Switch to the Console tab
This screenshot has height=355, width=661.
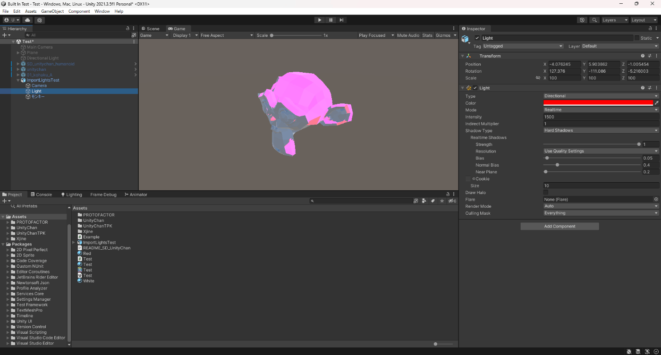click(41, 194)
